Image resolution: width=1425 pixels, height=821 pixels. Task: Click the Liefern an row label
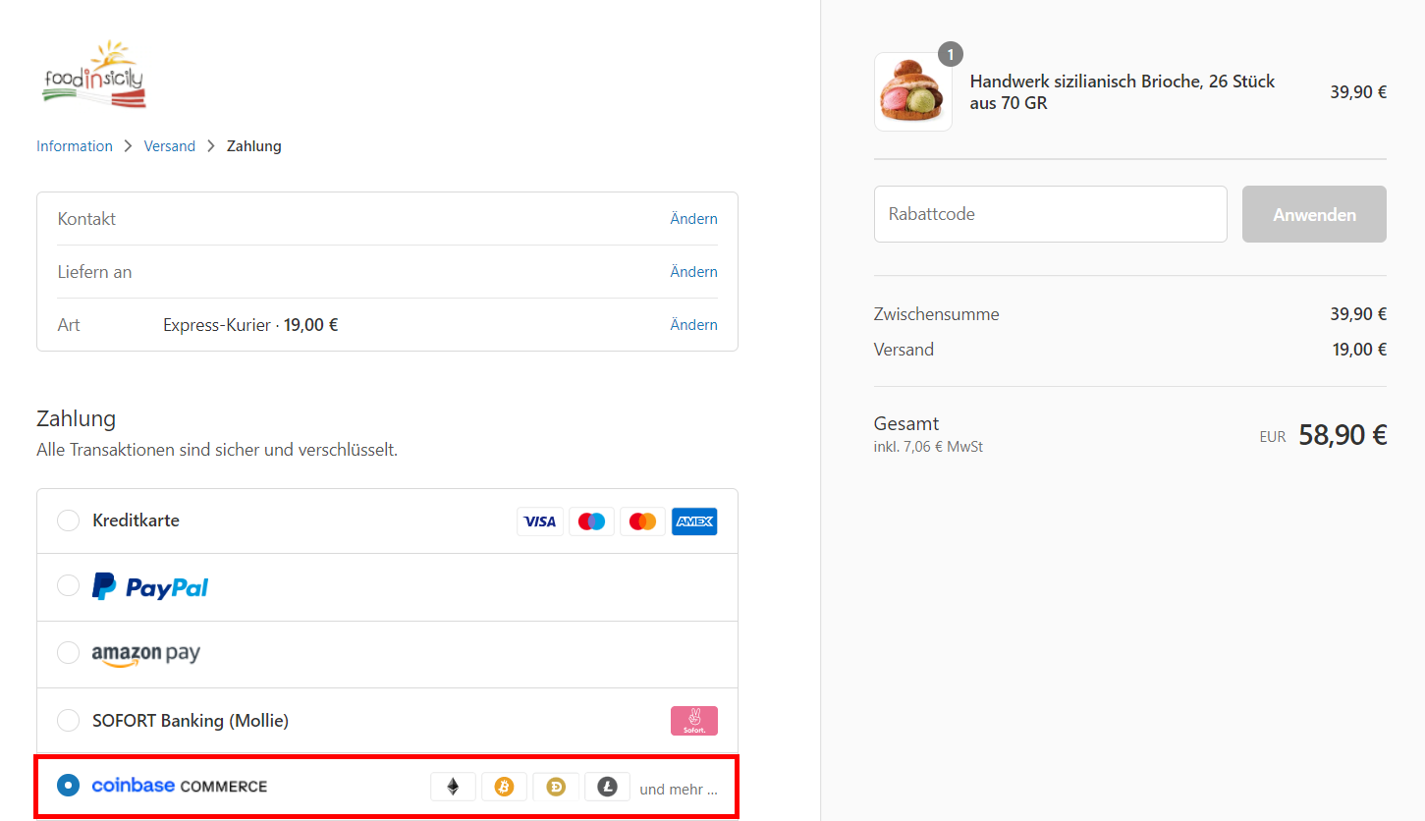pos(94,272)
